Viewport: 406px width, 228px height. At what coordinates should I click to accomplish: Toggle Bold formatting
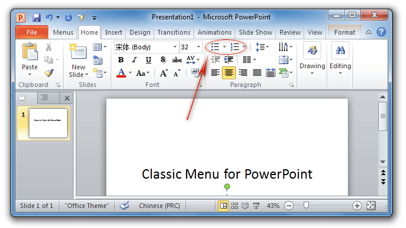121,60
